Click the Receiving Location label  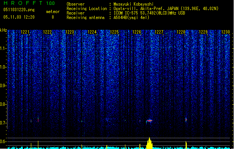(87, 9)
